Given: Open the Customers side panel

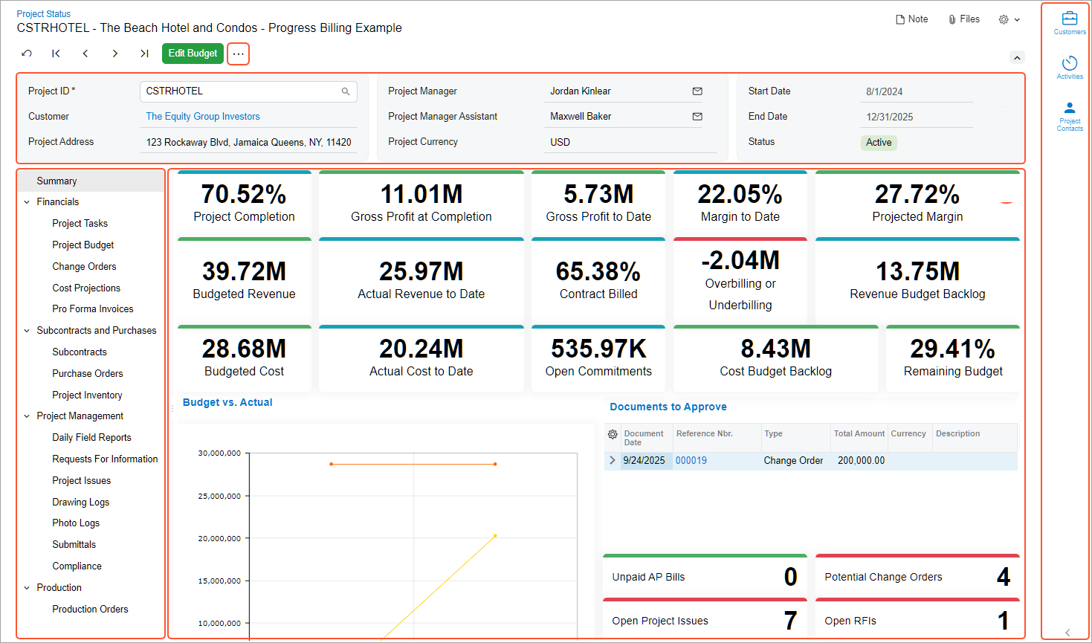Looking at the screenshot, I should (1069, 20).
